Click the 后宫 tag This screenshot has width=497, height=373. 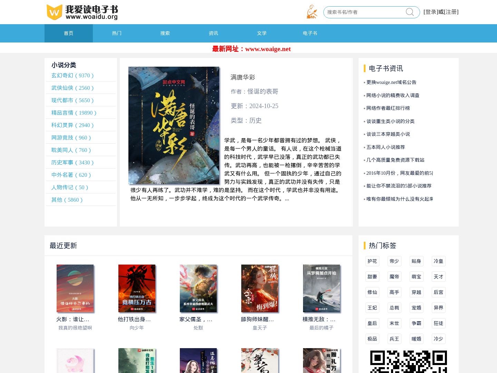pyautogui.click(x=438, y=292)
